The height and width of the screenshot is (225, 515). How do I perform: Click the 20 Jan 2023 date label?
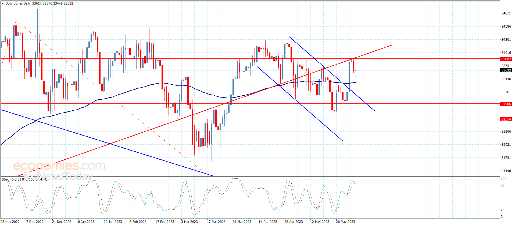click(113, 222)
